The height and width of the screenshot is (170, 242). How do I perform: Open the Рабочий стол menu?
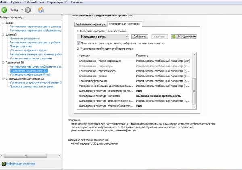click(34, 2)
